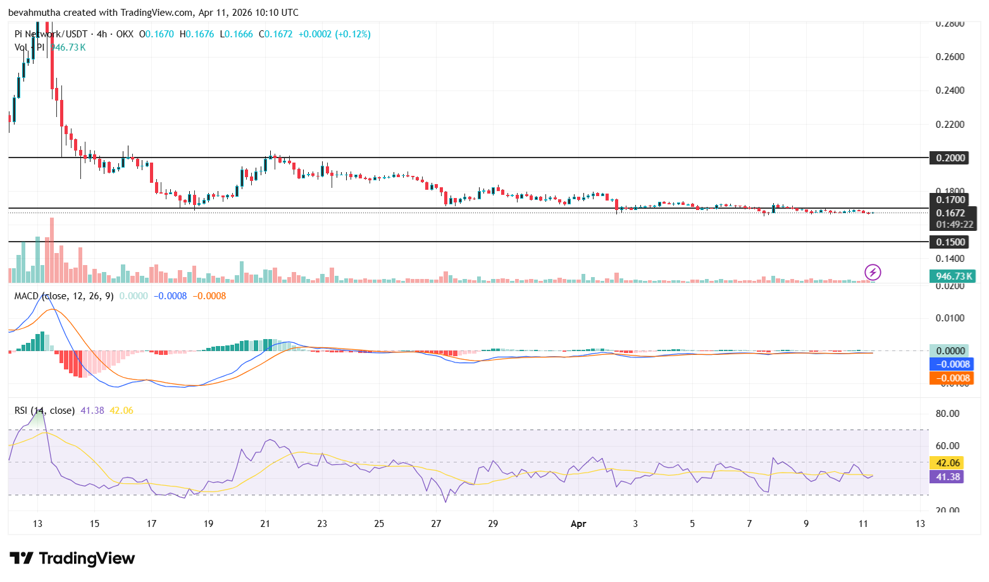Click the orange −0.0008 signal value badge
Viewport: 989px width, 582px height.
952,378
